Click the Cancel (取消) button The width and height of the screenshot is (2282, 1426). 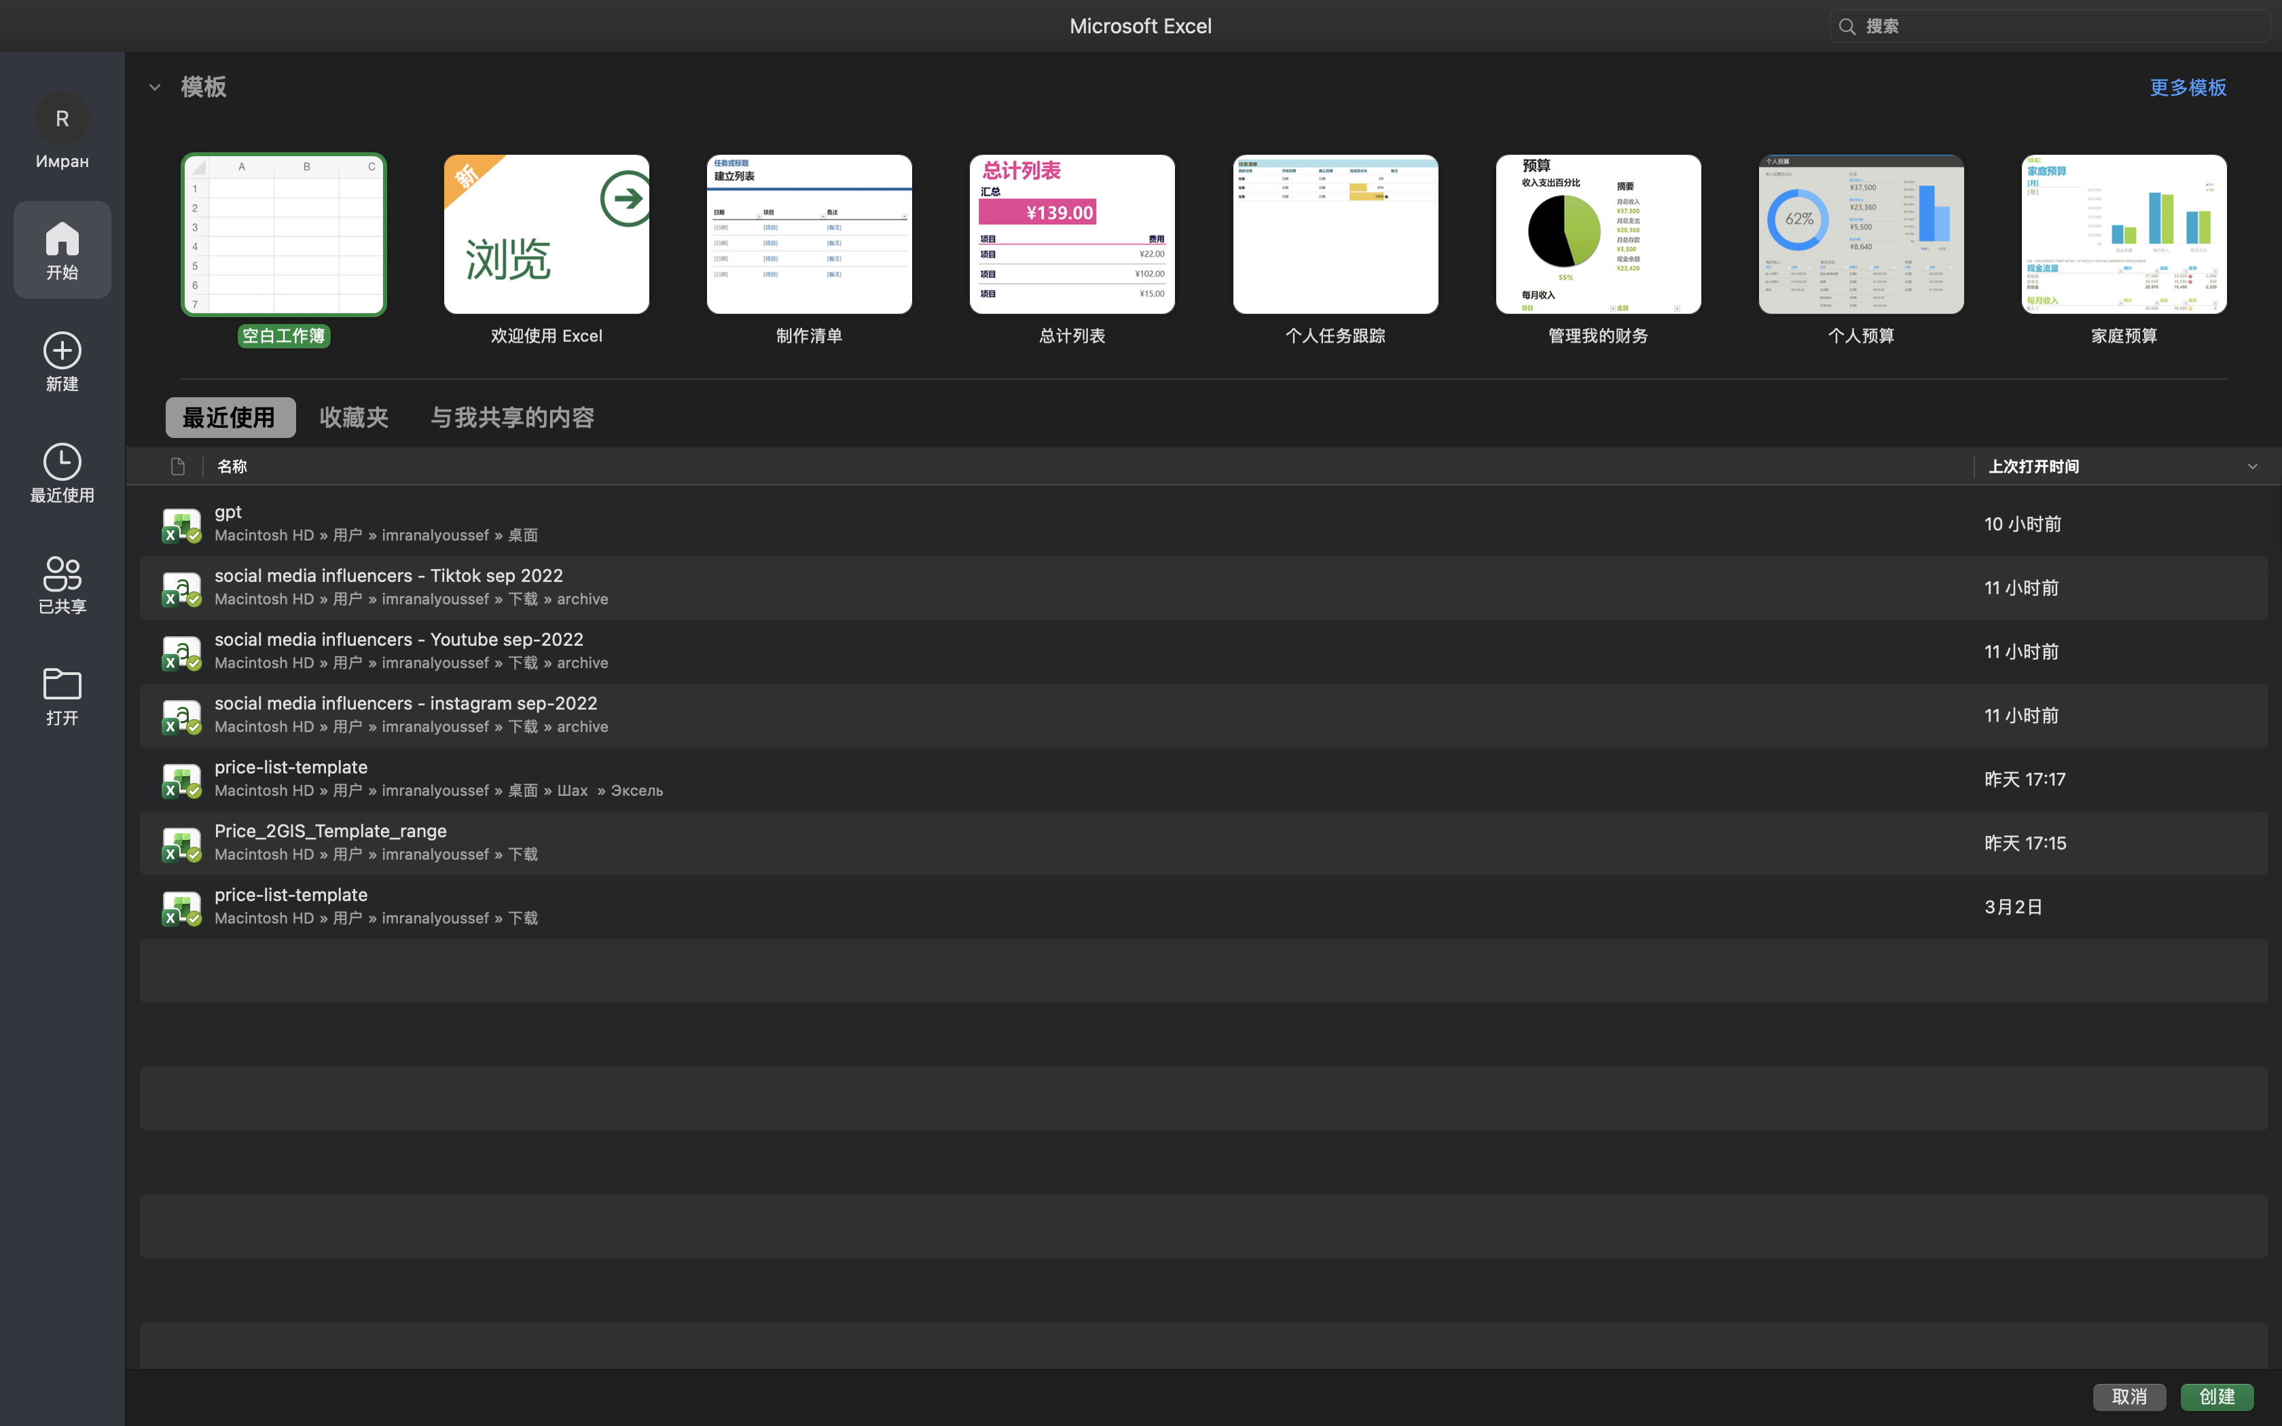[x=2129, y=1396]
